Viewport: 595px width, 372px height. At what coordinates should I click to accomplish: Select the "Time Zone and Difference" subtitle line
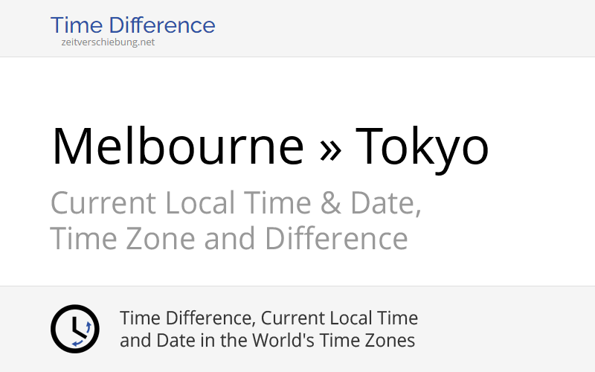228,240
